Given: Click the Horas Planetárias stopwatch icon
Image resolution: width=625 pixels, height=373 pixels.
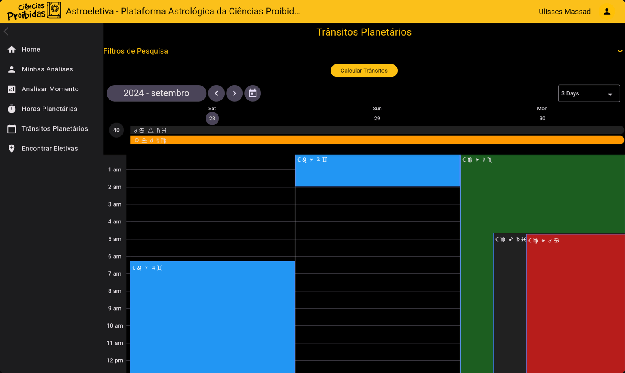Looking at the screenshot, I should 12,109.
